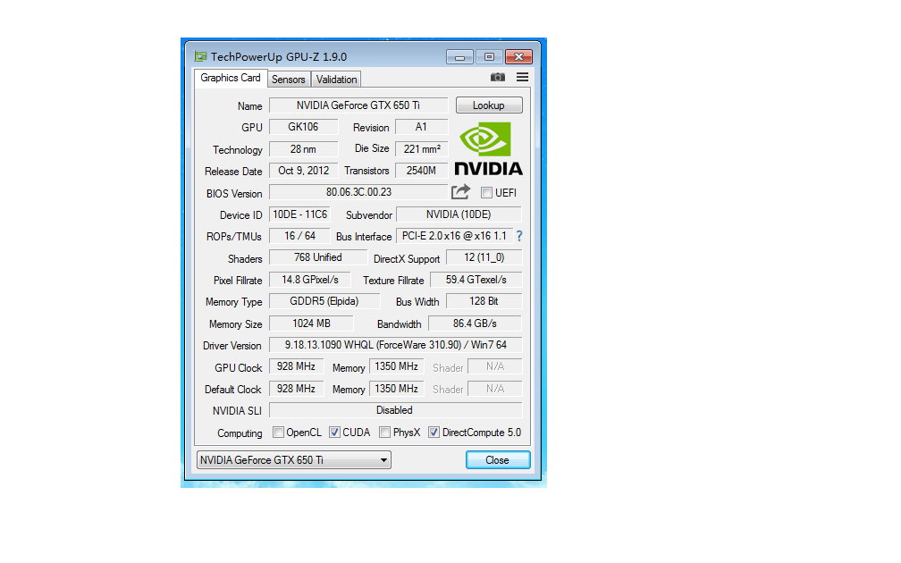Click the Transistors field 2540M
901x563 pixels.
pos(421,171)
